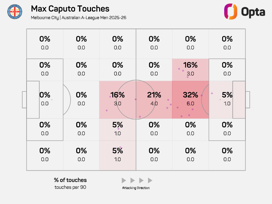Click the Opta wordmark text
Viewport: 272px width, 204px height.
[253, 12]
